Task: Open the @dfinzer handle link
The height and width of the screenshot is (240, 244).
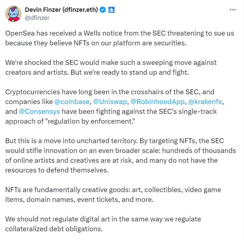Action: tap(37, 18)
